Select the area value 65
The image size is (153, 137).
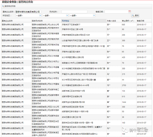(x=123, y=52)
